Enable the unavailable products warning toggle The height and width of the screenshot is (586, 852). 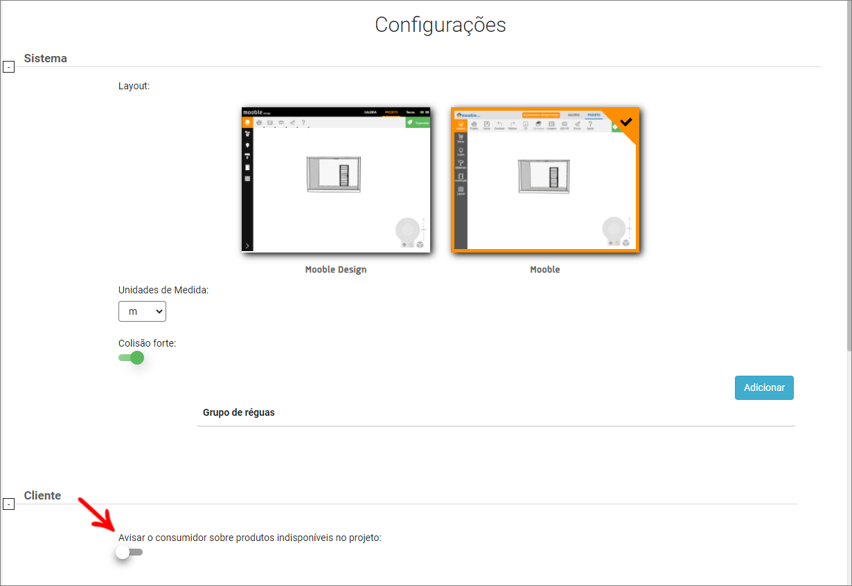click(130, 552)
